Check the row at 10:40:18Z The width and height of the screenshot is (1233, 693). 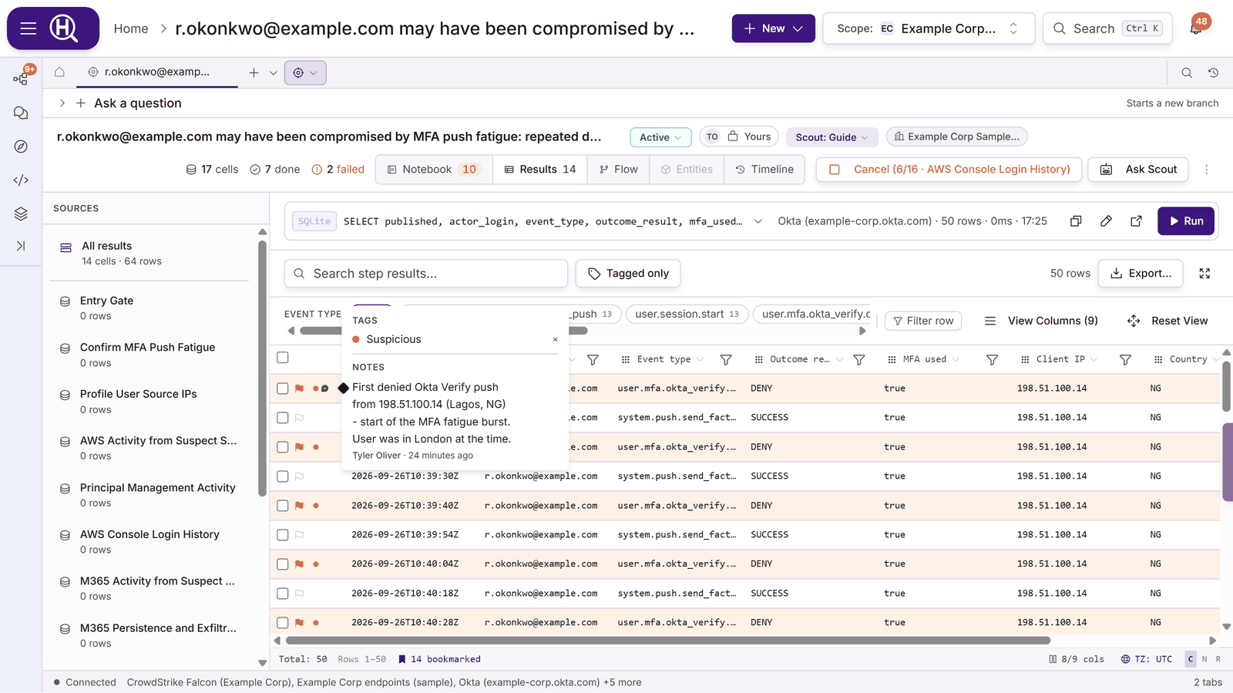pyautogui.click(x=283, y=594)
